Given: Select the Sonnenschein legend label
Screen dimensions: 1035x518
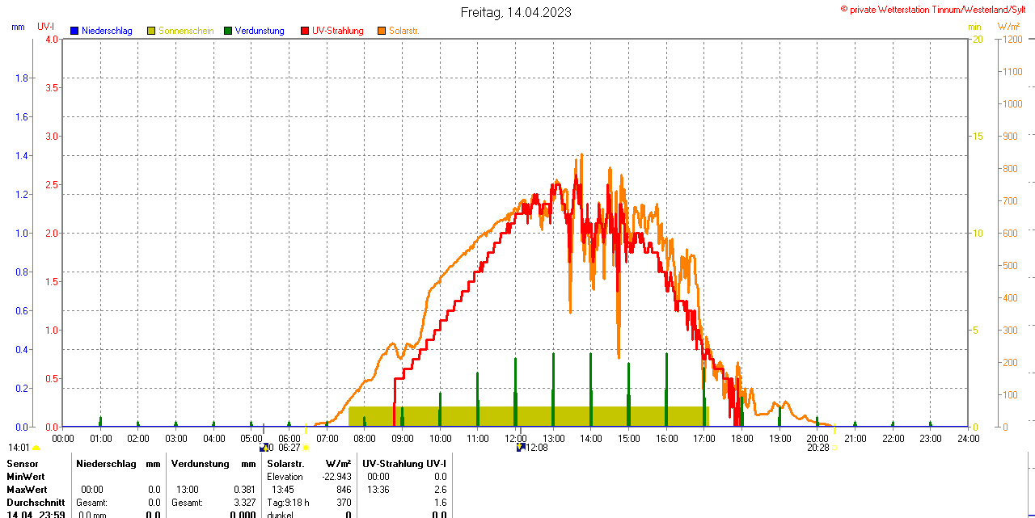Looking at the screenshot, I should point(186,31).
